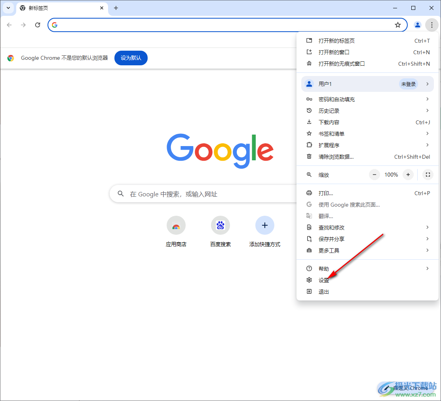The width and height of the screenshot is (441, 401).
Task: Click 设为默认 button
Action: point(131,58)
